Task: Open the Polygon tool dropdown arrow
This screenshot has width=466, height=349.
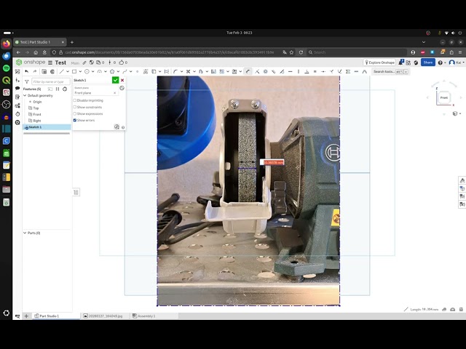Action: click(x=118, y=71)
